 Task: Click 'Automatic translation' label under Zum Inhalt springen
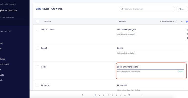(x=126, y=35)
